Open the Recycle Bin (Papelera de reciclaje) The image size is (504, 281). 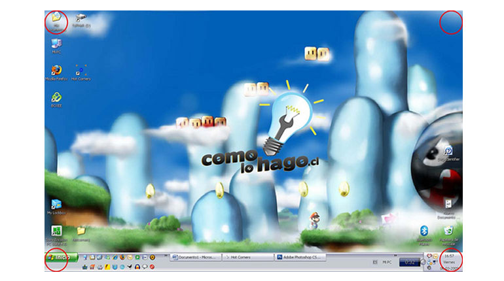click(448, 231)
